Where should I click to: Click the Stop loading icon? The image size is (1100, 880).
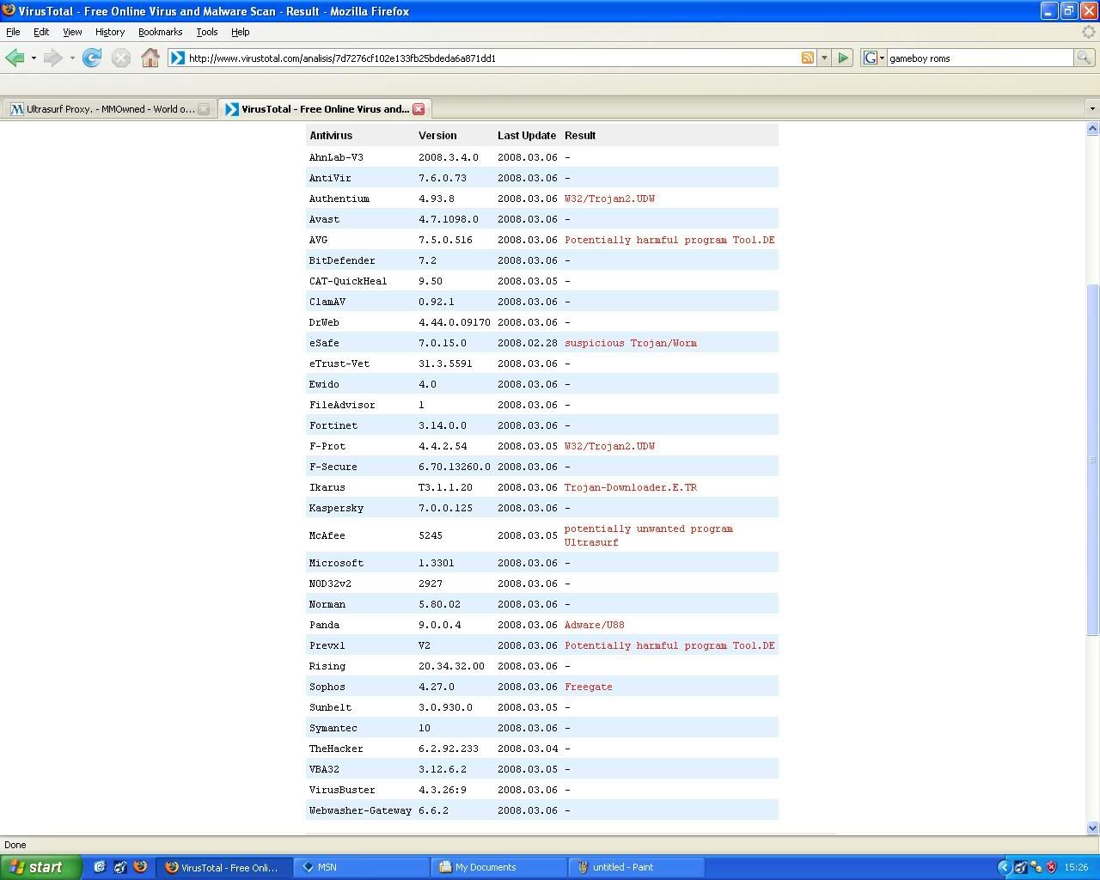click(121, 58)
